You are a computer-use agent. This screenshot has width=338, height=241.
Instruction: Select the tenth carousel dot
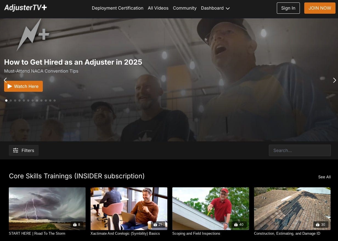[x=46, y=101]
